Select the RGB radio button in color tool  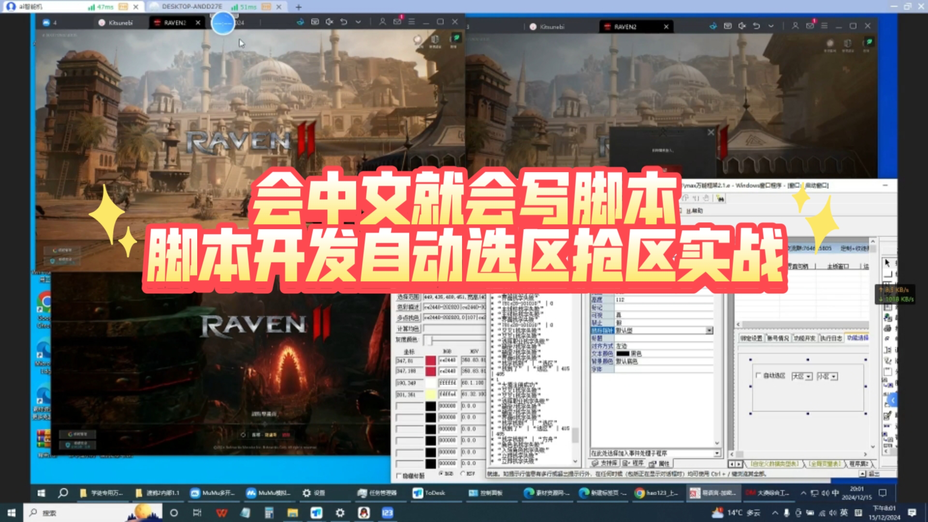coord(440,474)
